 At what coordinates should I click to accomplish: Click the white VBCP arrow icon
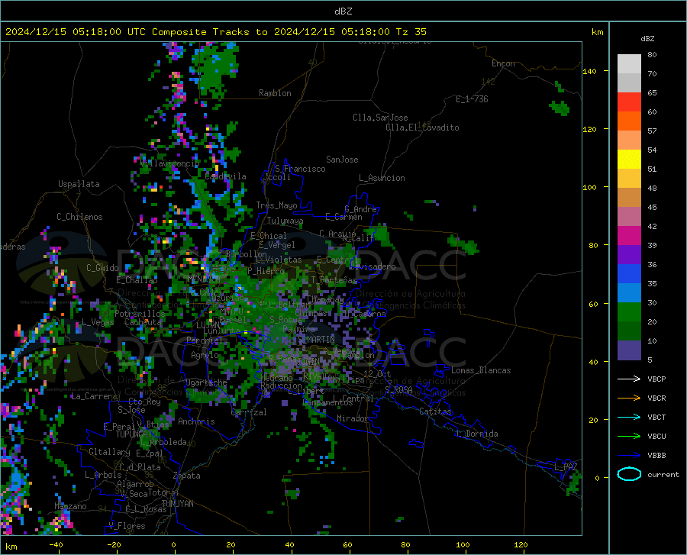(x=629, y=379)
